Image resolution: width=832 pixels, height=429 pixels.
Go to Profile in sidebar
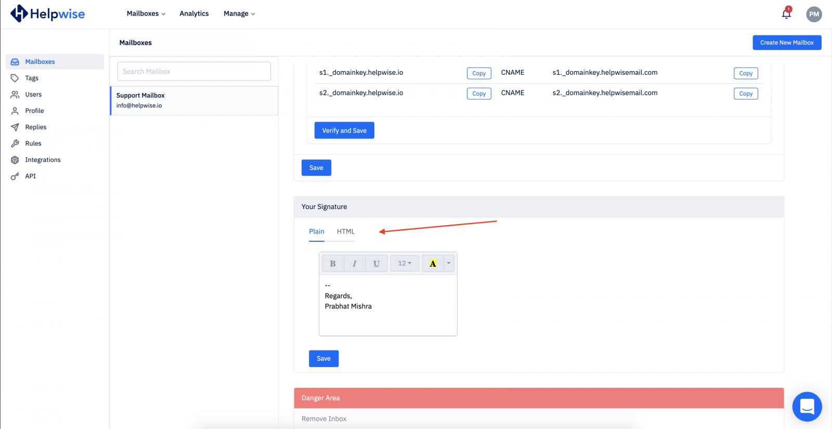point(34,111)
